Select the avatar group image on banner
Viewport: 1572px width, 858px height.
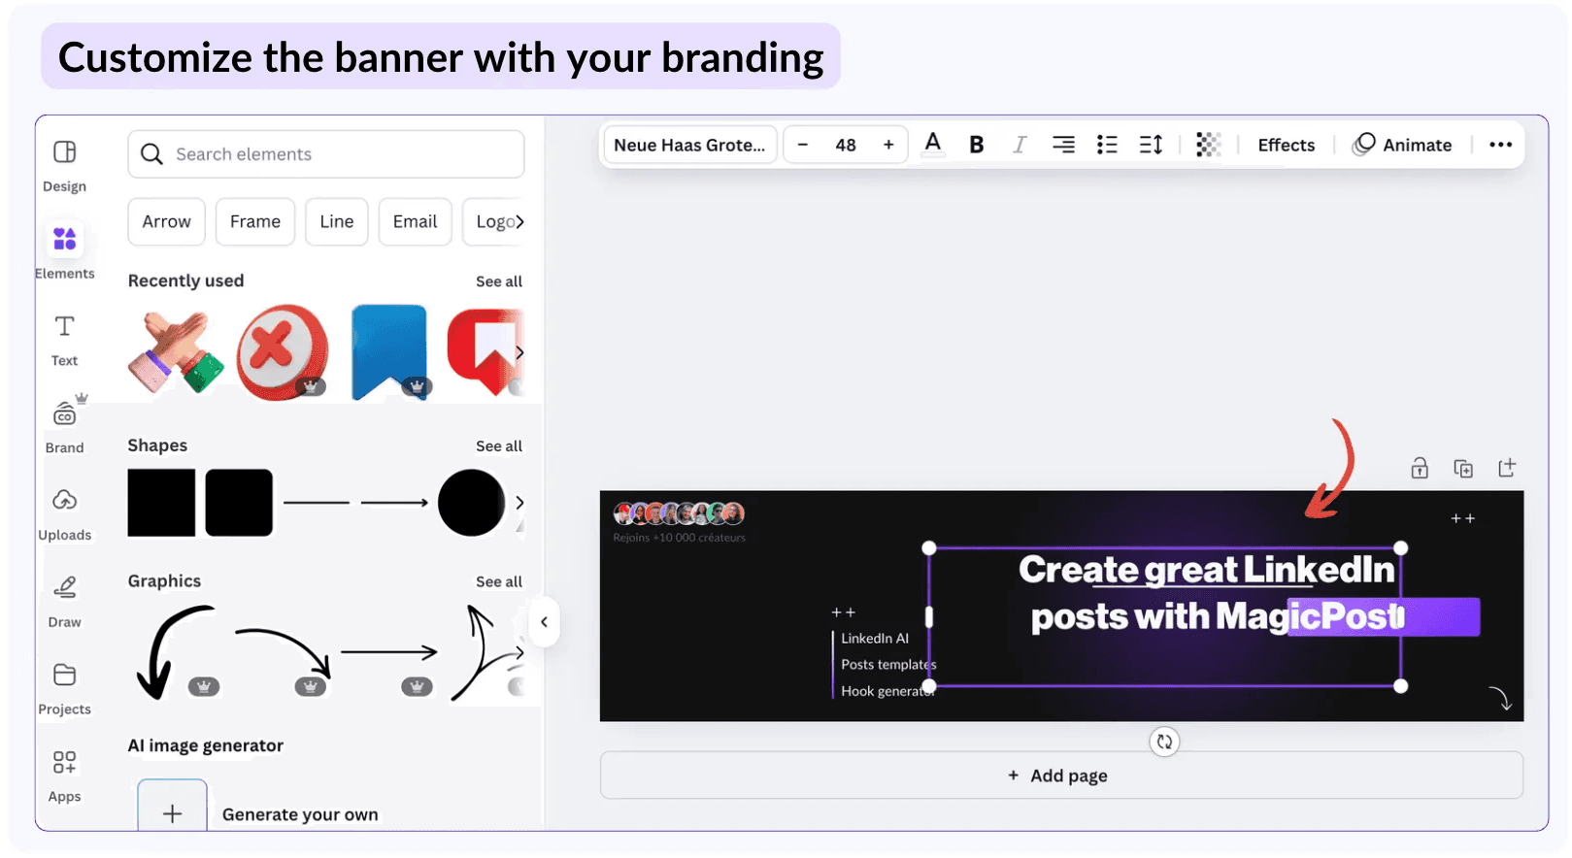click(x=680, y=513)
